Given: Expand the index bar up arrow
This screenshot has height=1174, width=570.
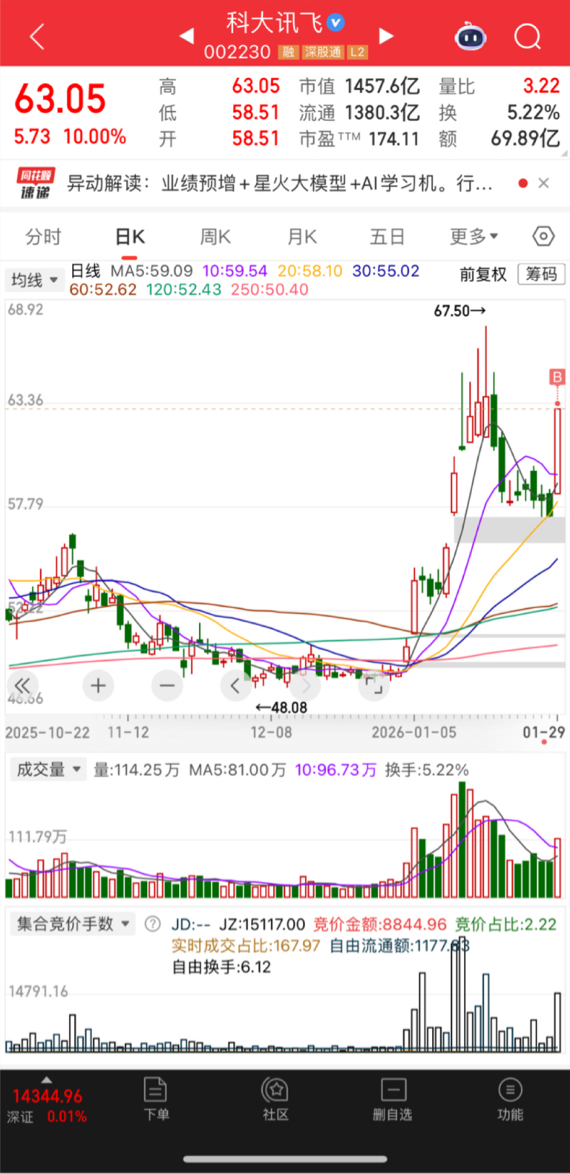Looking at the screenshot, I should [x=47, y=1080].
